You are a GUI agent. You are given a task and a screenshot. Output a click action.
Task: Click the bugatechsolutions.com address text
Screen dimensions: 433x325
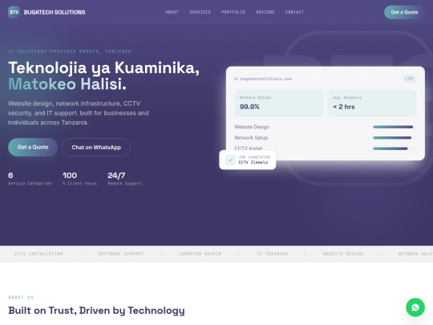(x=266, y=79)
